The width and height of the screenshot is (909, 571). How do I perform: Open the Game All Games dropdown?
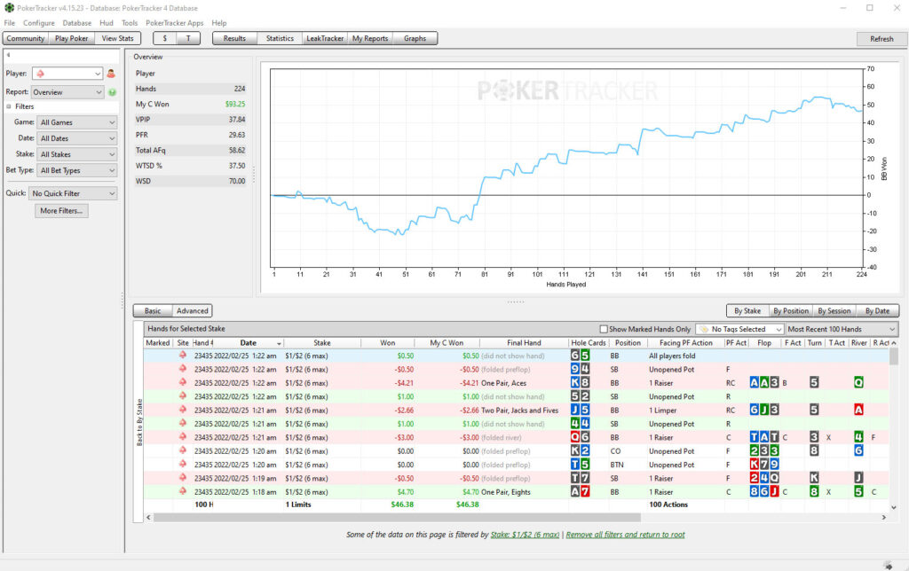pyautogui.click(x=76, y=122)
